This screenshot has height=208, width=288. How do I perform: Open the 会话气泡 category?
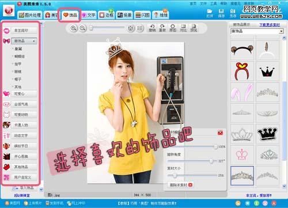[24, 104]
